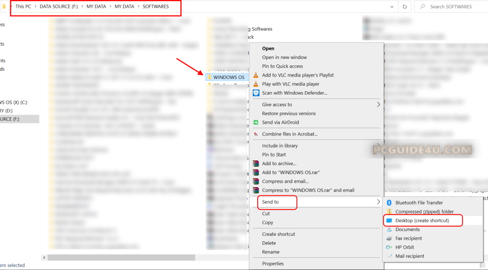The height and width of the screenshot is (270, 488).
Task: Click the VLC cone icon beside Add to Playlist
Action: pyautogui.click(x=256, y=75)
